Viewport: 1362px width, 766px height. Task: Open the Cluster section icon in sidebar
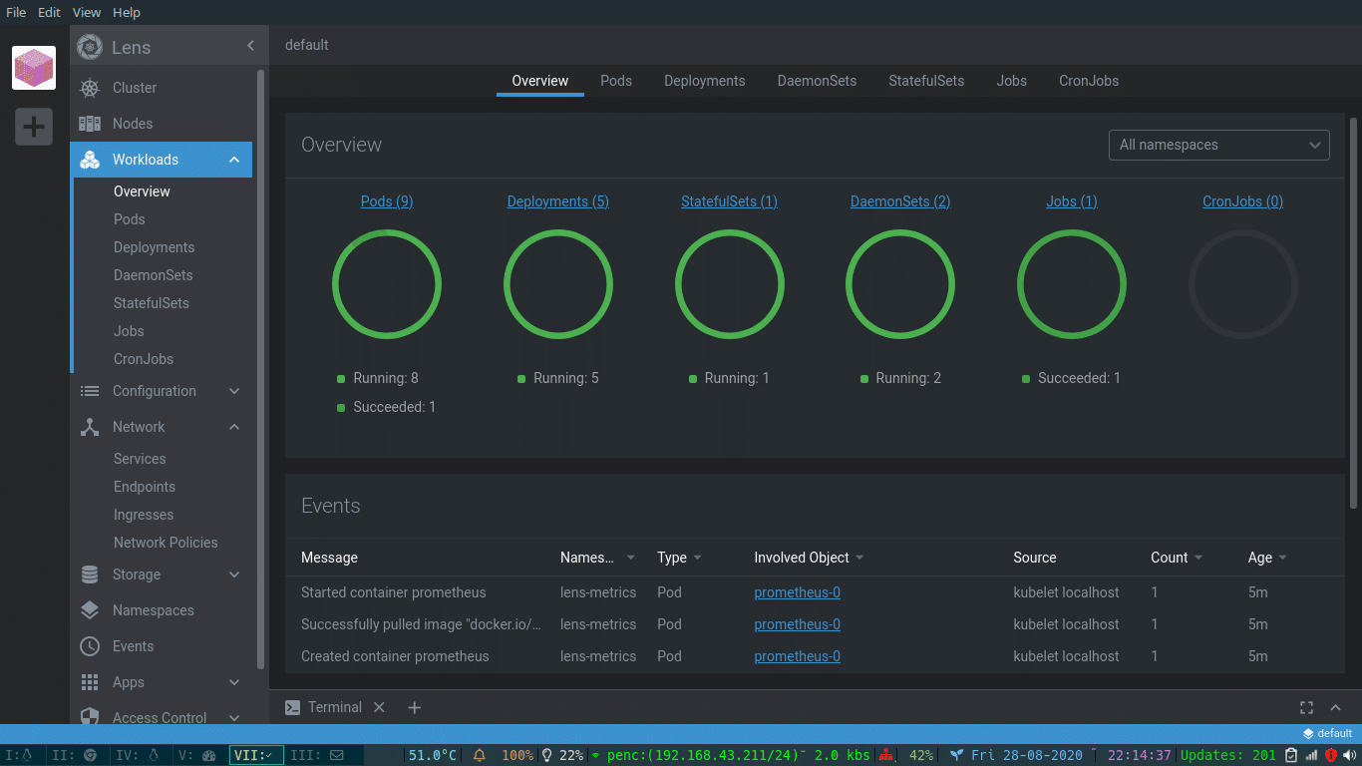[x=89, y=88]
